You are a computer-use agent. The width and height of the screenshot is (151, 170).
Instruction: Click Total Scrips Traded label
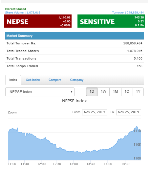22,66
